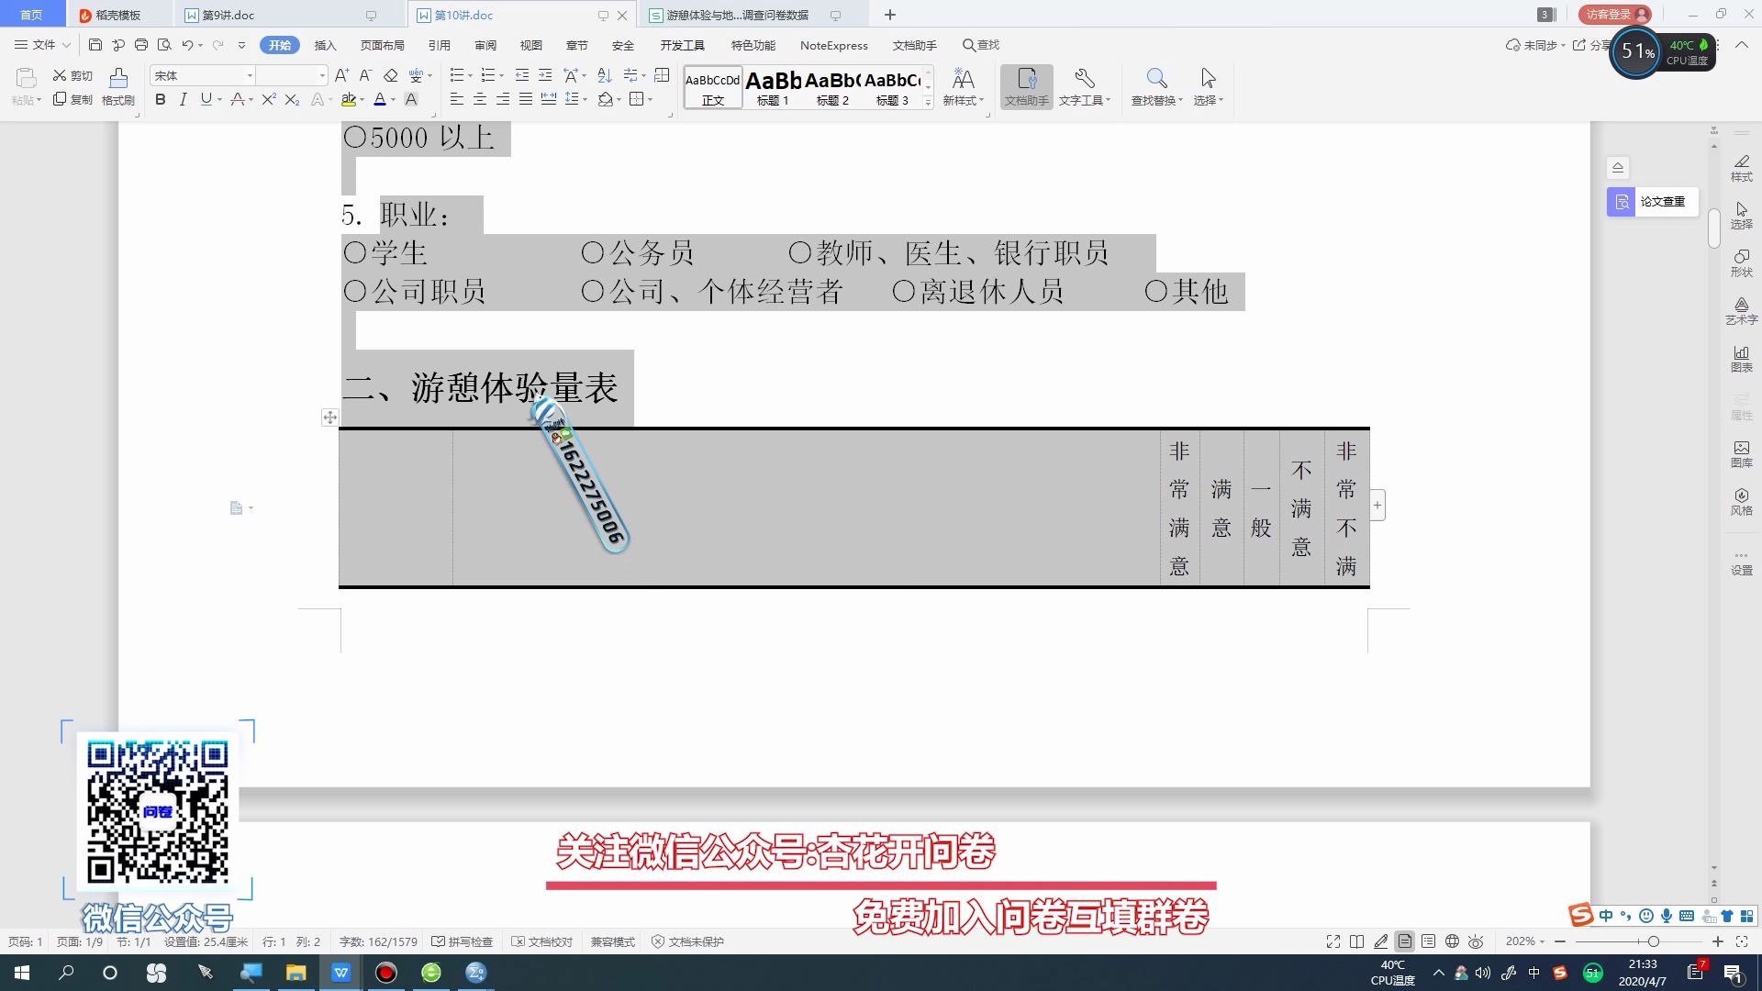Open the 图库 sidebar panel

(1741, 454)
